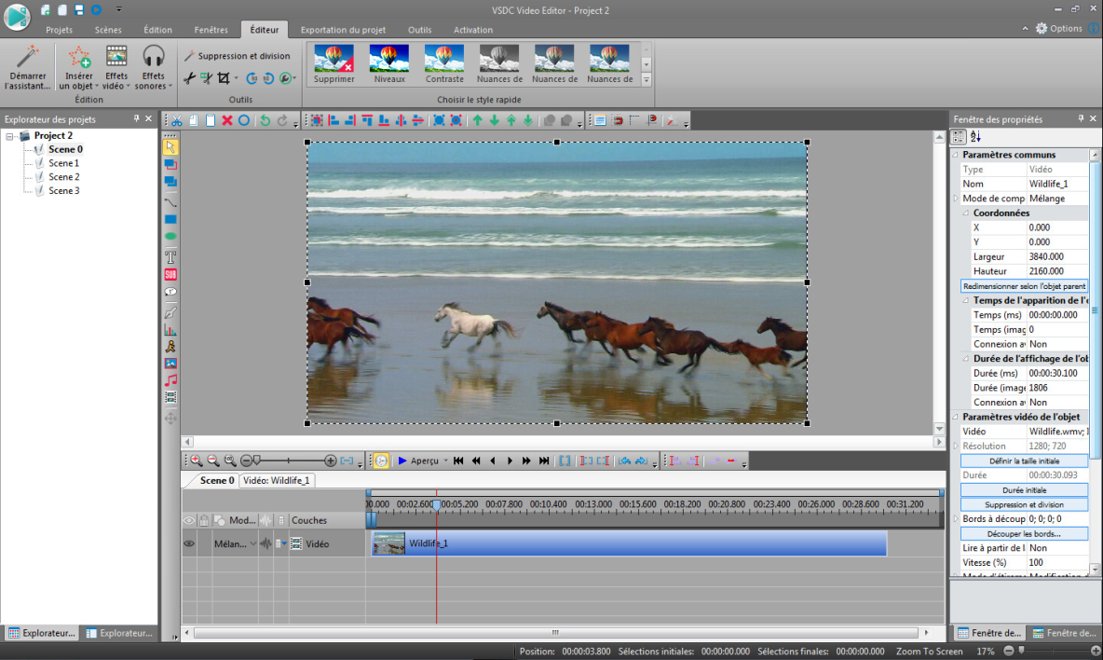Select the text tool in the left toolbar
This screenshot has width=1103, height=660.
click(x=170, y=256)
